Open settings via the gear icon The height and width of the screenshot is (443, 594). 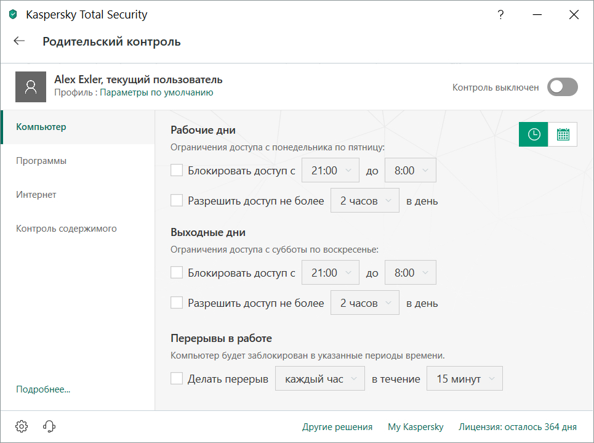pyautogui.click(x=22, y=426)
